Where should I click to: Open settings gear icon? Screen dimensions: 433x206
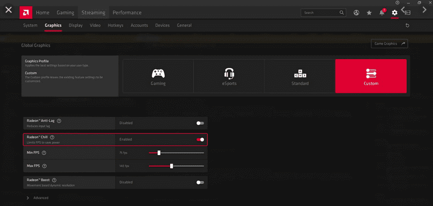(x=394, y=13)
